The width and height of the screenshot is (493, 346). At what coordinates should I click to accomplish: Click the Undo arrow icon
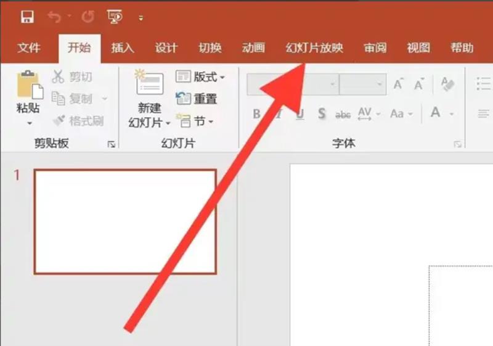55,17
